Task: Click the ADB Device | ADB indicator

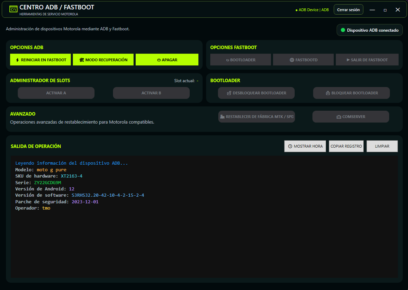Action: tap(312, 10)
